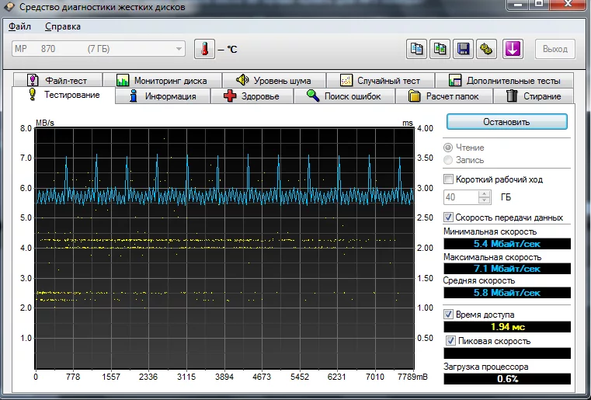
Task: Switch to the Информация tab
Action: [165, 96]
